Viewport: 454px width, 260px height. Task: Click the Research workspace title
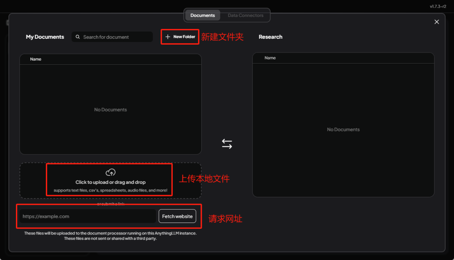click(x=270, y=37)
